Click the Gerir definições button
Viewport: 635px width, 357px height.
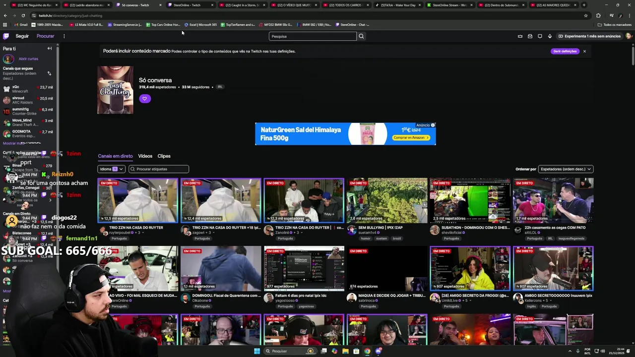pos(565,51)
